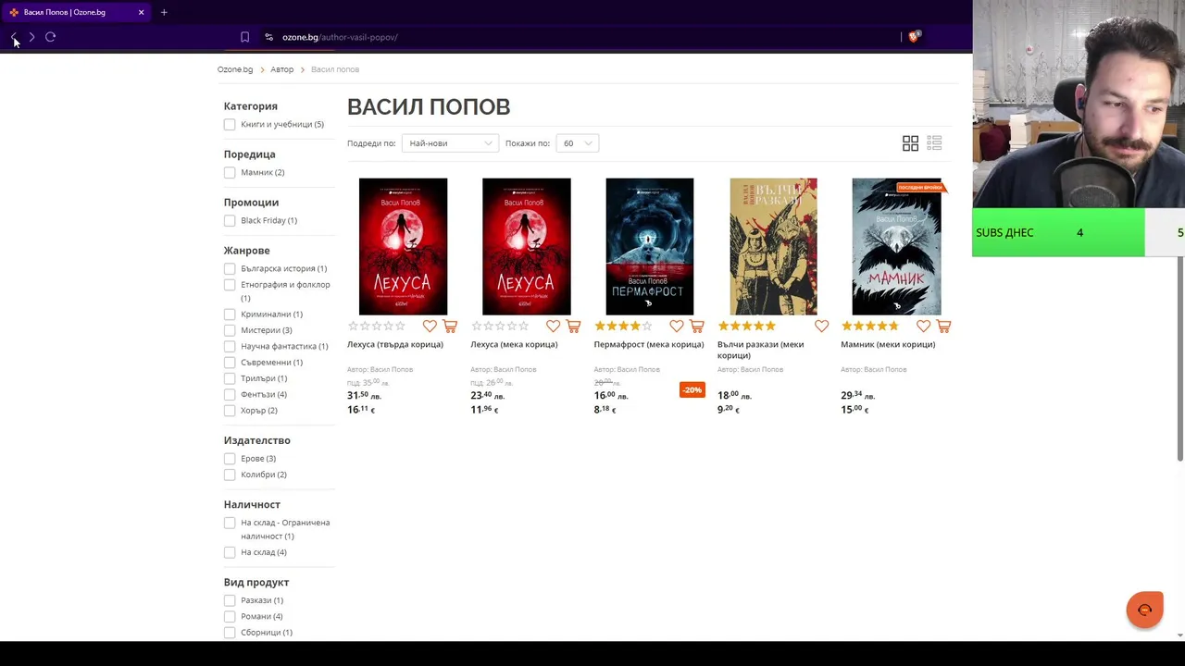The width and height of the screenshot is (1185, 666).
Task: Open the red Лехуса hardcover cover image
Action: (x=403, y=246)
